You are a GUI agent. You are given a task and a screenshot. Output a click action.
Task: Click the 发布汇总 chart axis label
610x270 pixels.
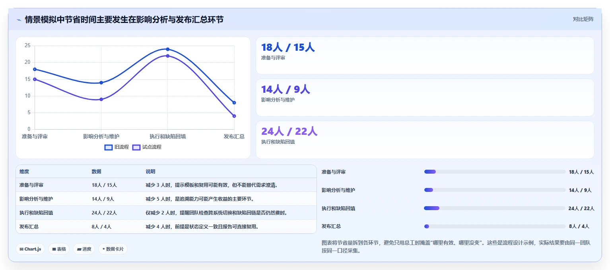234,136
